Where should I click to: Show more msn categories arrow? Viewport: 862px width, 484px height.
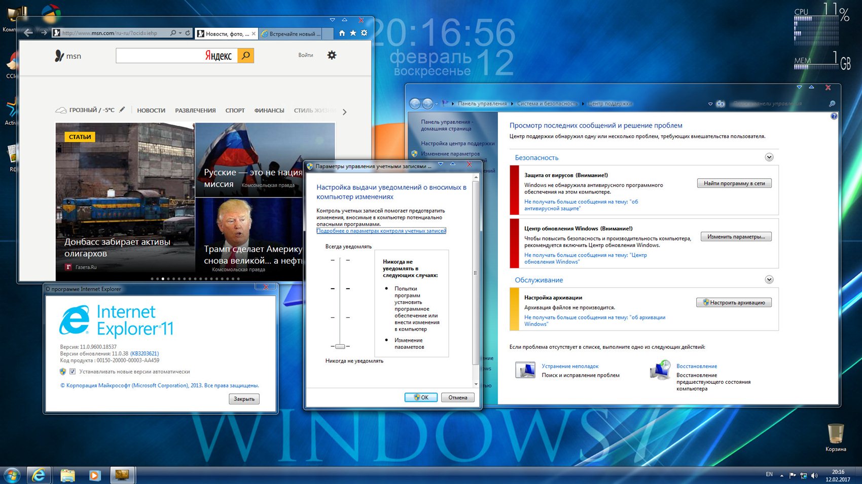345,112
